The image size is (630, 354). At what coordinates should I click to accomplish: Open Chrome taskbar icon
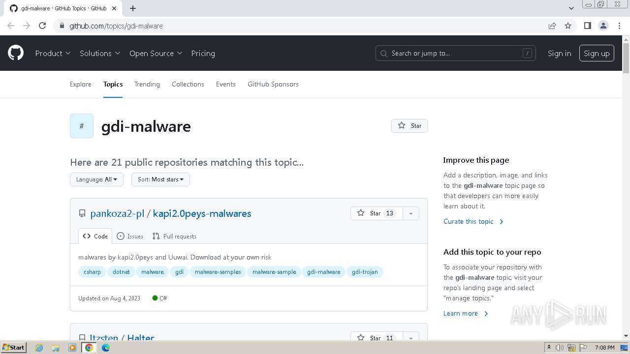click(x=89, y=348)
